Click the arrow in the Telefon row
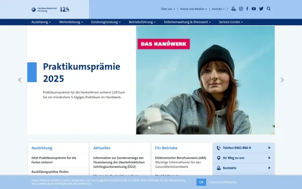The width and height of the screenshot is (302, 189). coord(269,148)
